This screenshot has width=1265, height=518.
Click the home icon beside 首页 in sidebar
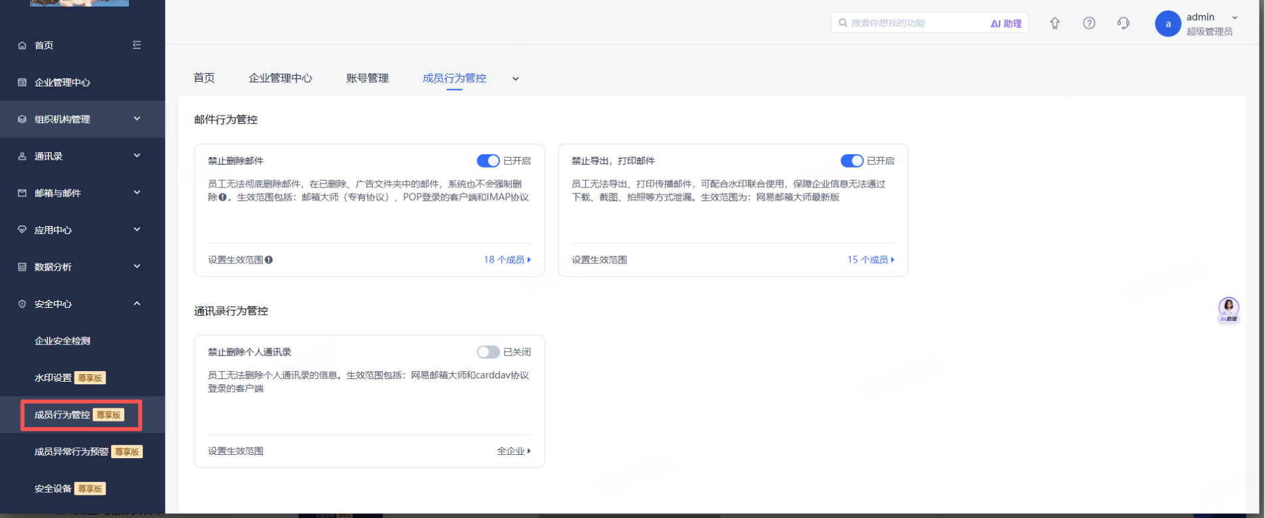(22, 45)
